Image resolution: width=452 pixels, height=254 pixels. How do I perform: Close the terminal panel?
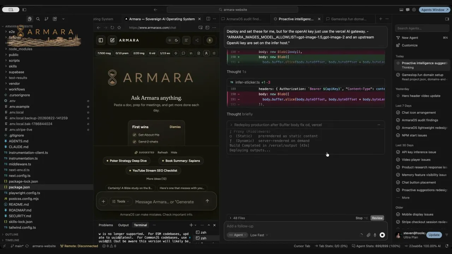click(214, 225)
